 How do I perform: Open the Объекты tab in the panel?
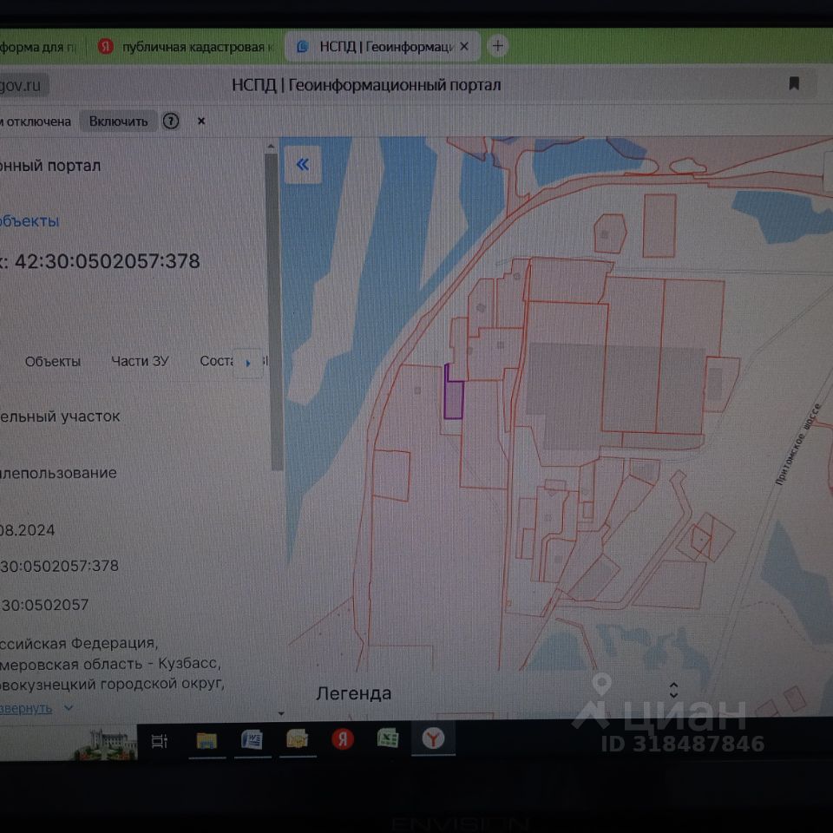[53, 361]
